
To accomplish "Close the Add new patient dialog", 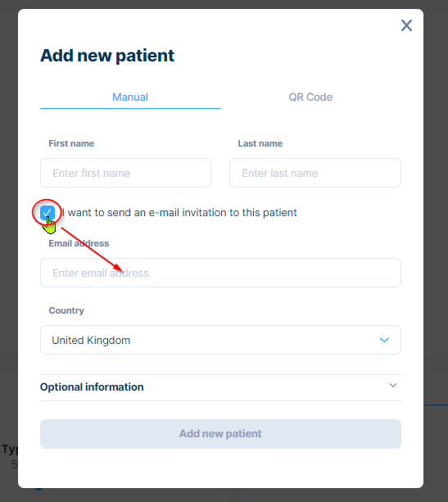I will click(x=406, y=25).
